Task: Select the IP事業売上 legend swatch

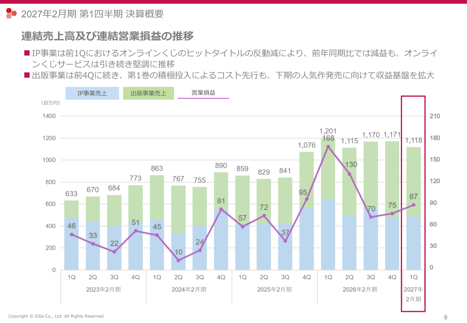Action: [x=92, y=93]
